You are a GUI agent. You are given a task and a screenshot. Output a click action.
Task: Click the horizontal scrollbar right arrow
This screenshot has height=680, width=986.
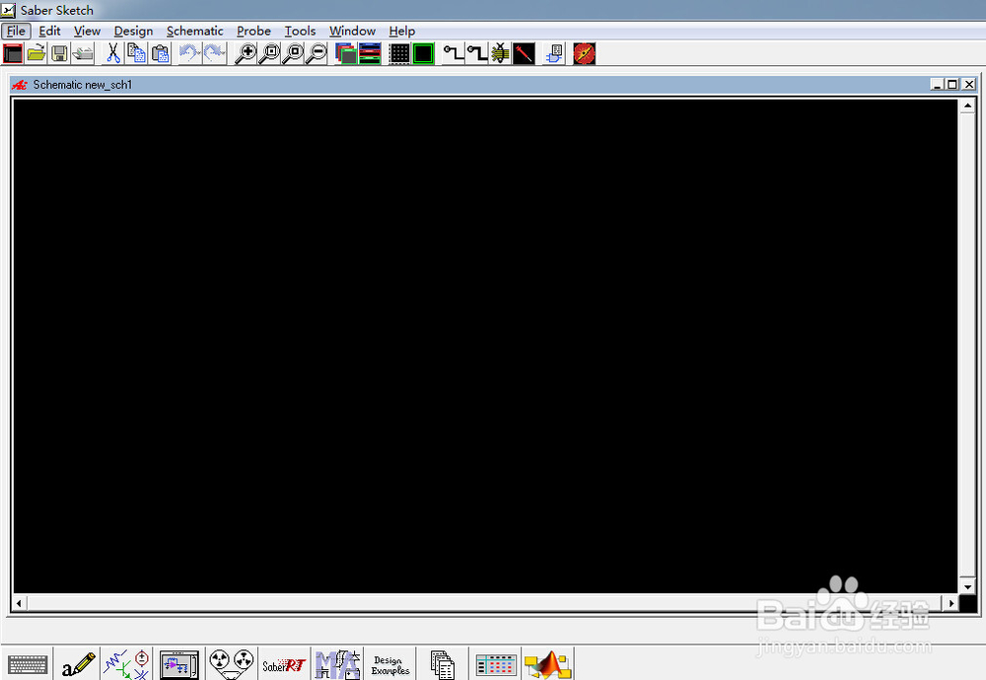pyautogui.click(x=951, y=603)
